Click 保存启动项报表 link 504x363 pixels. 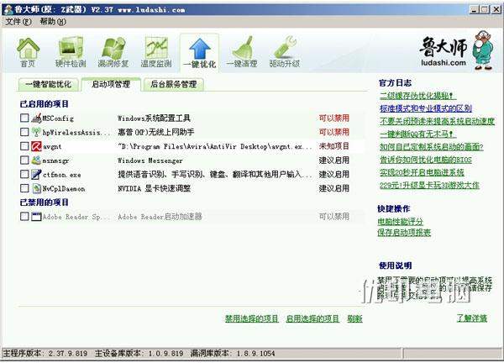(x=404, y=233)
